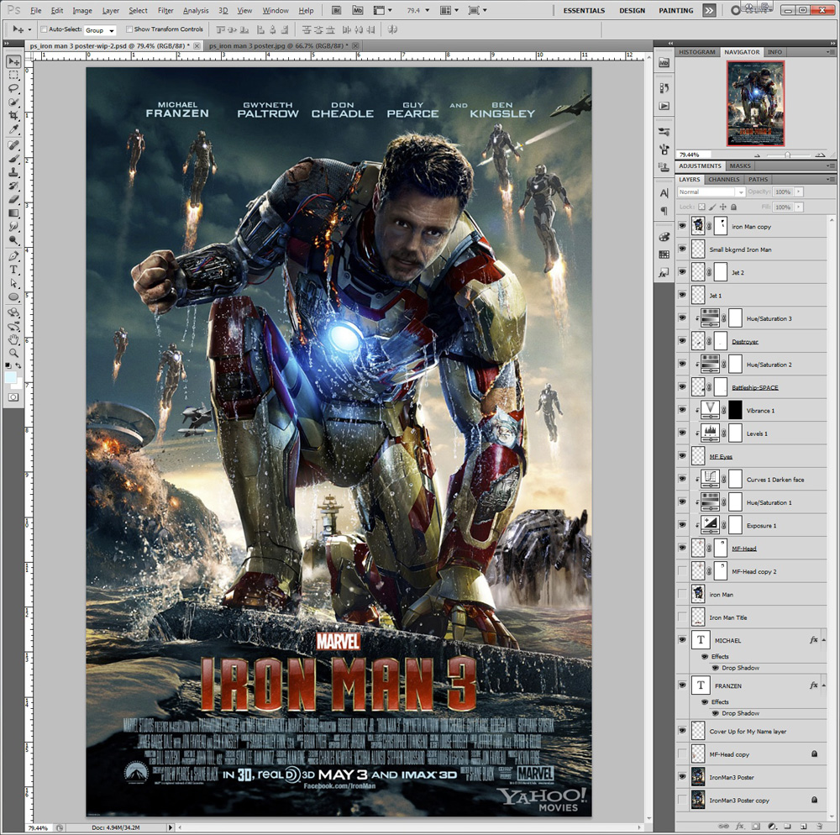
Task: Launch Bridge from the application bar
Action: [336, 10]
